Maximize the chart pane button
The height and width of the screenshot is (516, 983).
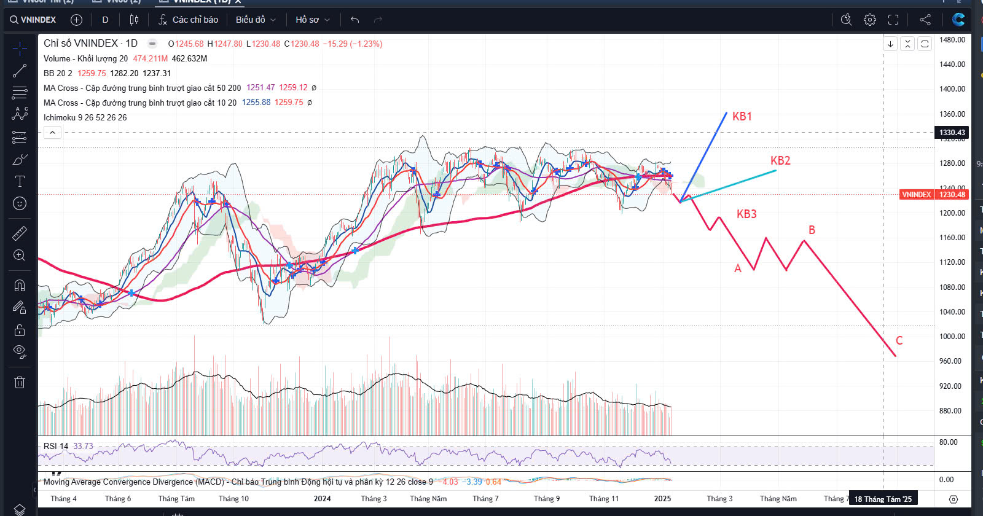[x=925, y=44]
